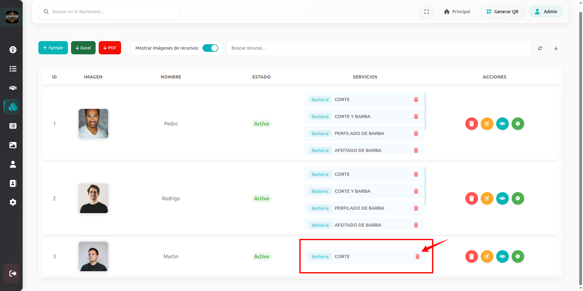Export the table with the Excel button
Screen dimensions: 583x291
click(x=83, y=48)
